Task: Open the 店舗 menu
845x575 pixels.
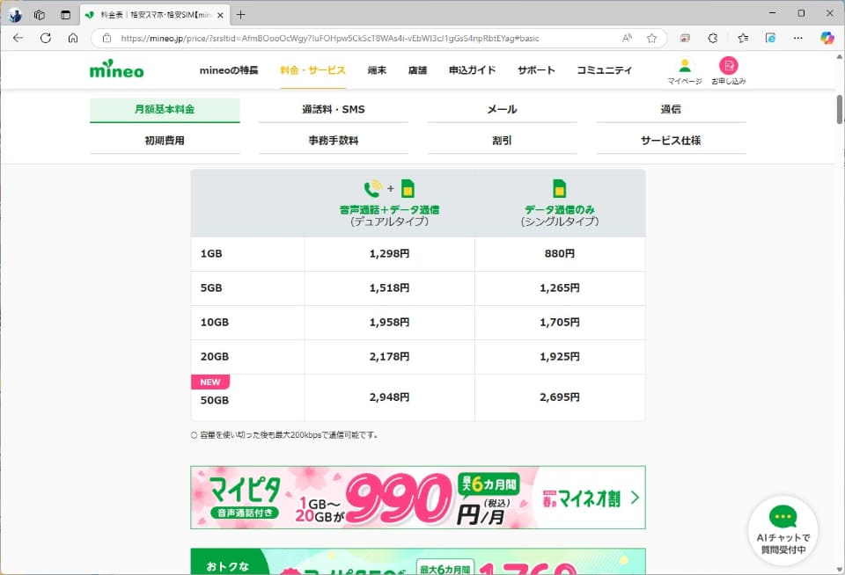Action: click(417, 70)
